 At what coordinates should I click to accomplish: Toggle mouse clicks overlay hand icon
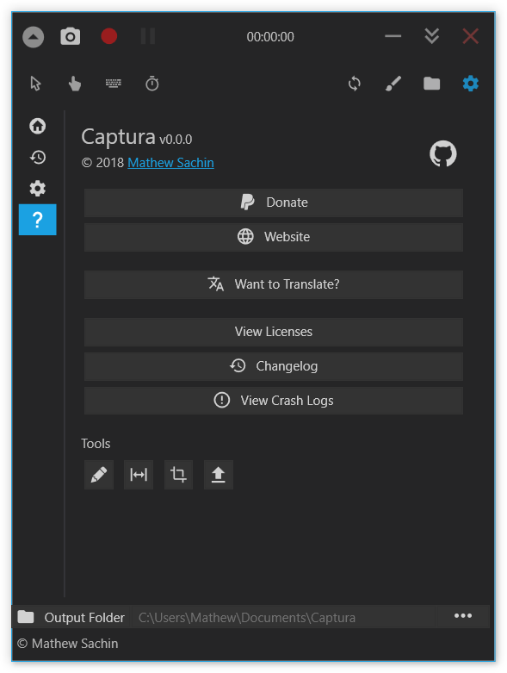(x=75, y=84)
